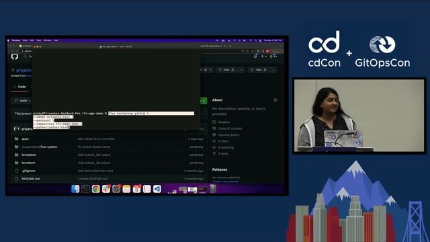Click commit message 'fix secret cluster name'

(94, 147)
